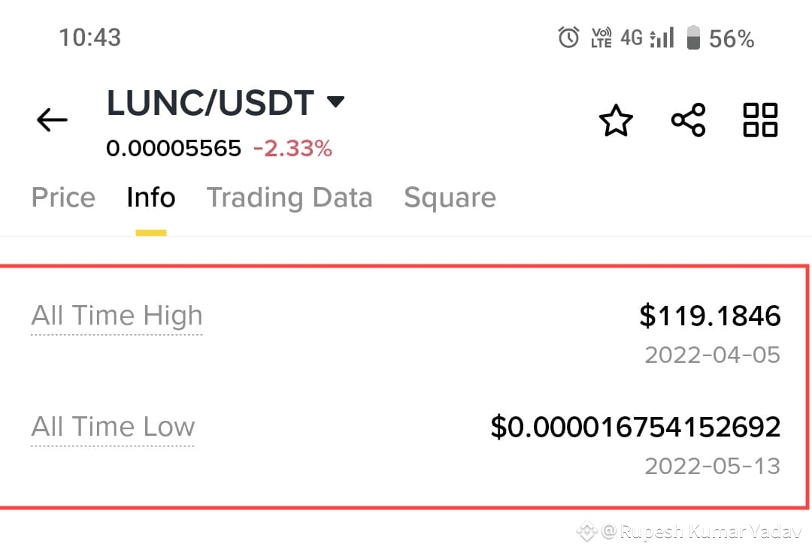Tap the VoLTE status icon
Screen dimensions: 812x550
(x=601, y=38)
